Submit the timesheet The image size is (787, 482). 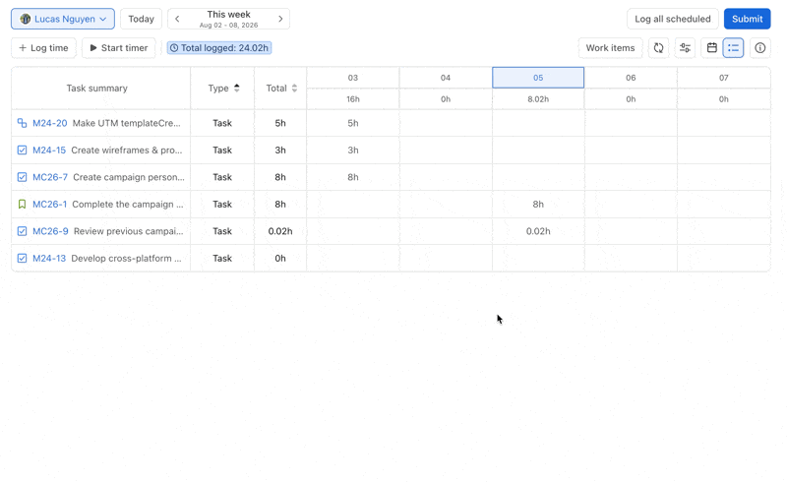point(747,19)
